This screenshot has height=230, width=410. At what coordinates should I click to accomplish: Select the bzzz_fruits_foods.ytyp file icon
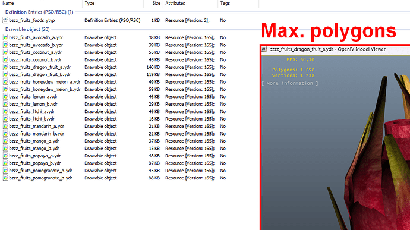click(x=5, y=20)
